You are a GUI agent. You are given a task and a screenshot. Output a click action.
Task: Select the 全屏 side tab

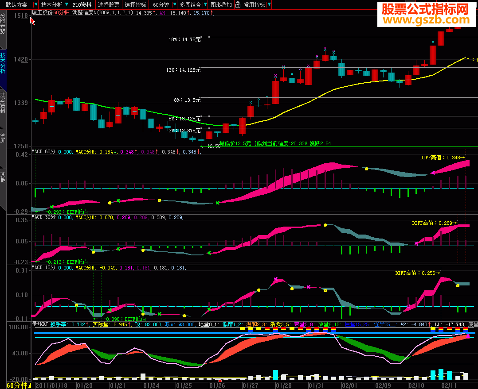pos(3,137)
